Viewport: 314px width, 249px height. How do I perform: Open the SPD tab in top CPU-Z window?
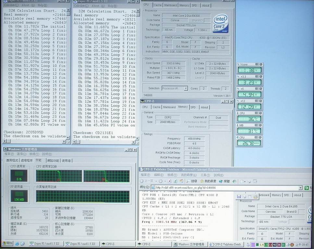tap(194, 6)
